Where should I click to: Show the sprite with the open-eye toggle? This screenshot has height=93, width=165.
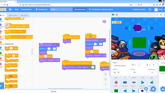point(114,72)
